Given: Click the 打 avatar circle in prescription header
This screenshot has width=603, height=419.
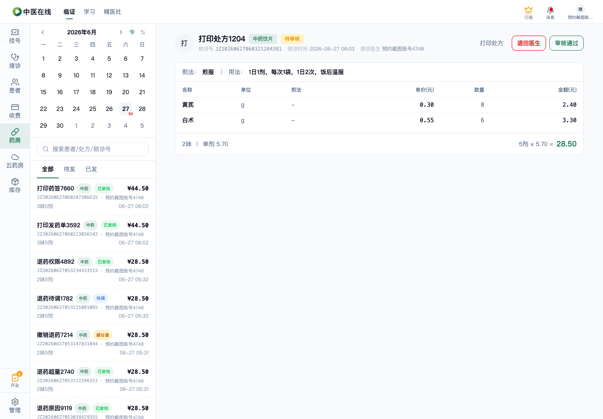Looking at the screenshot, I should pos(184,43).
